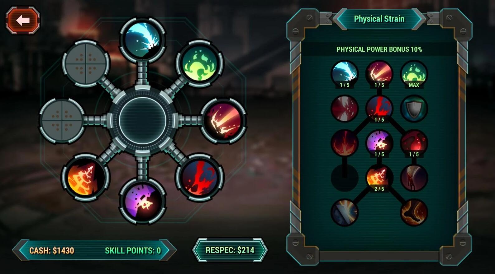Screen dimensions: 495x274
Task: Go back using the red arrow button
Action: [23, 21]
